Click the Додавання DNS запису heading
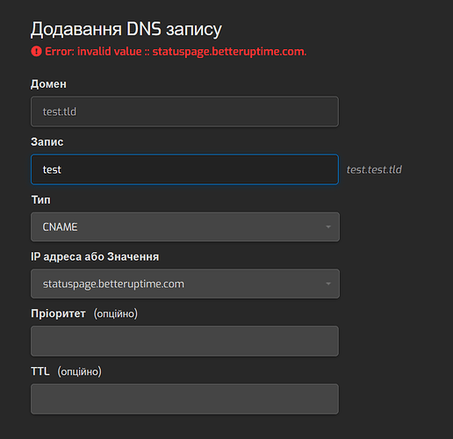The width and height of the screenshot is (453, 439). 126,30
